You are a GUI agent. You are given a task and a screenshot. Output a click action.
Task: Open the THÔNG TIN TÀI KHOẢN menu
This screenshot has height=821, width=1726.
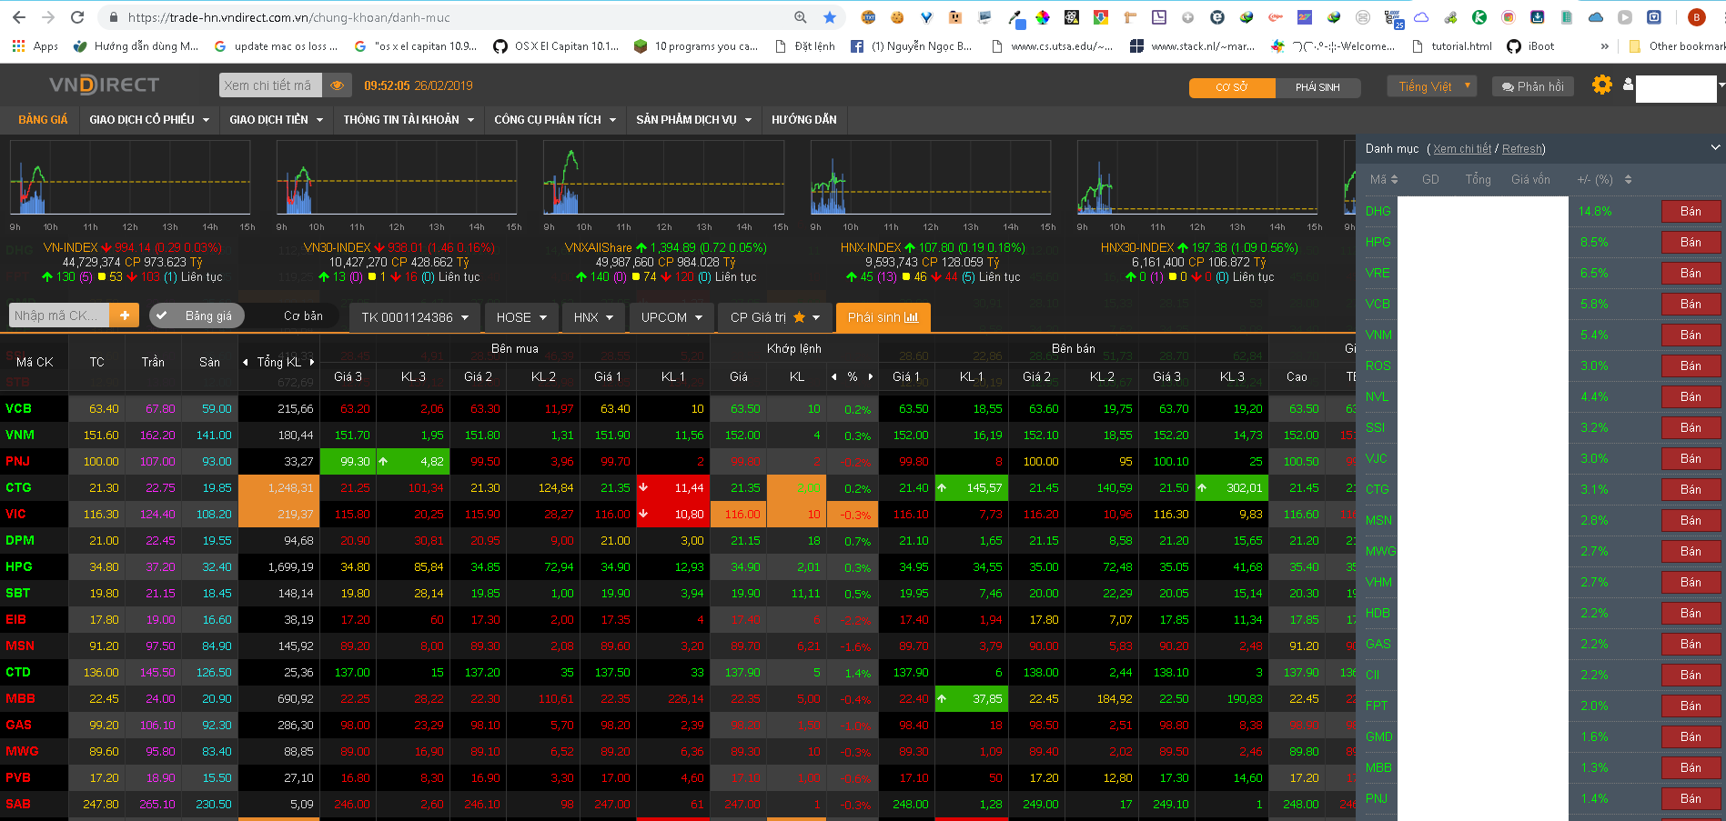(x=409, y=119)
